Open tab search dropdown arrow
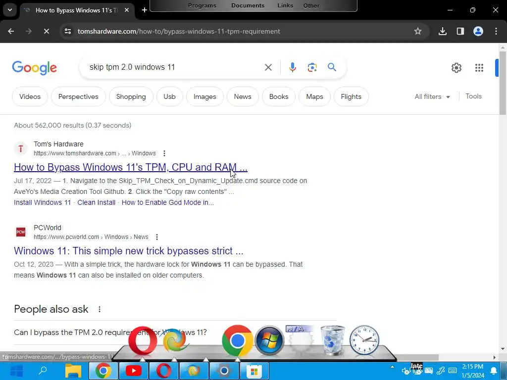Viewport: 507px width, 380px height. 10,10
